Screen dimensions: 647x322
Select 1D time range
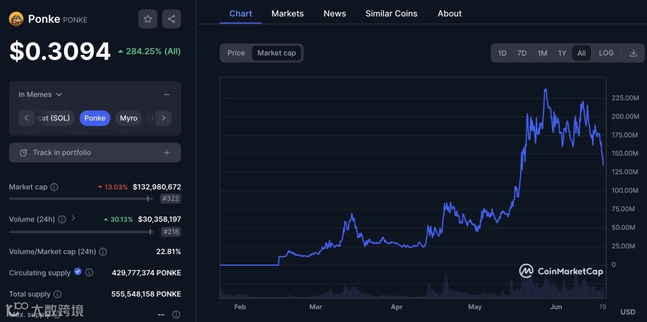[502, 53]
